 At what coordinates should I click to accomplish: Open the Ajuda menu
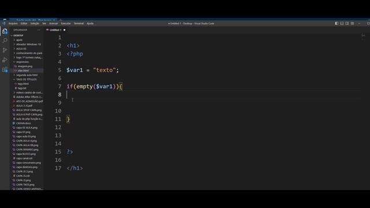[x=90, y=23]
